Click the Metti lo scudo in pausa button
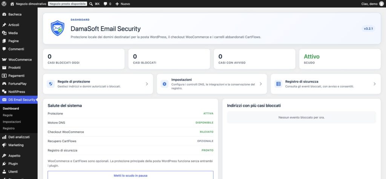Viewport: 386px width, 179px height. coord(130,175)
